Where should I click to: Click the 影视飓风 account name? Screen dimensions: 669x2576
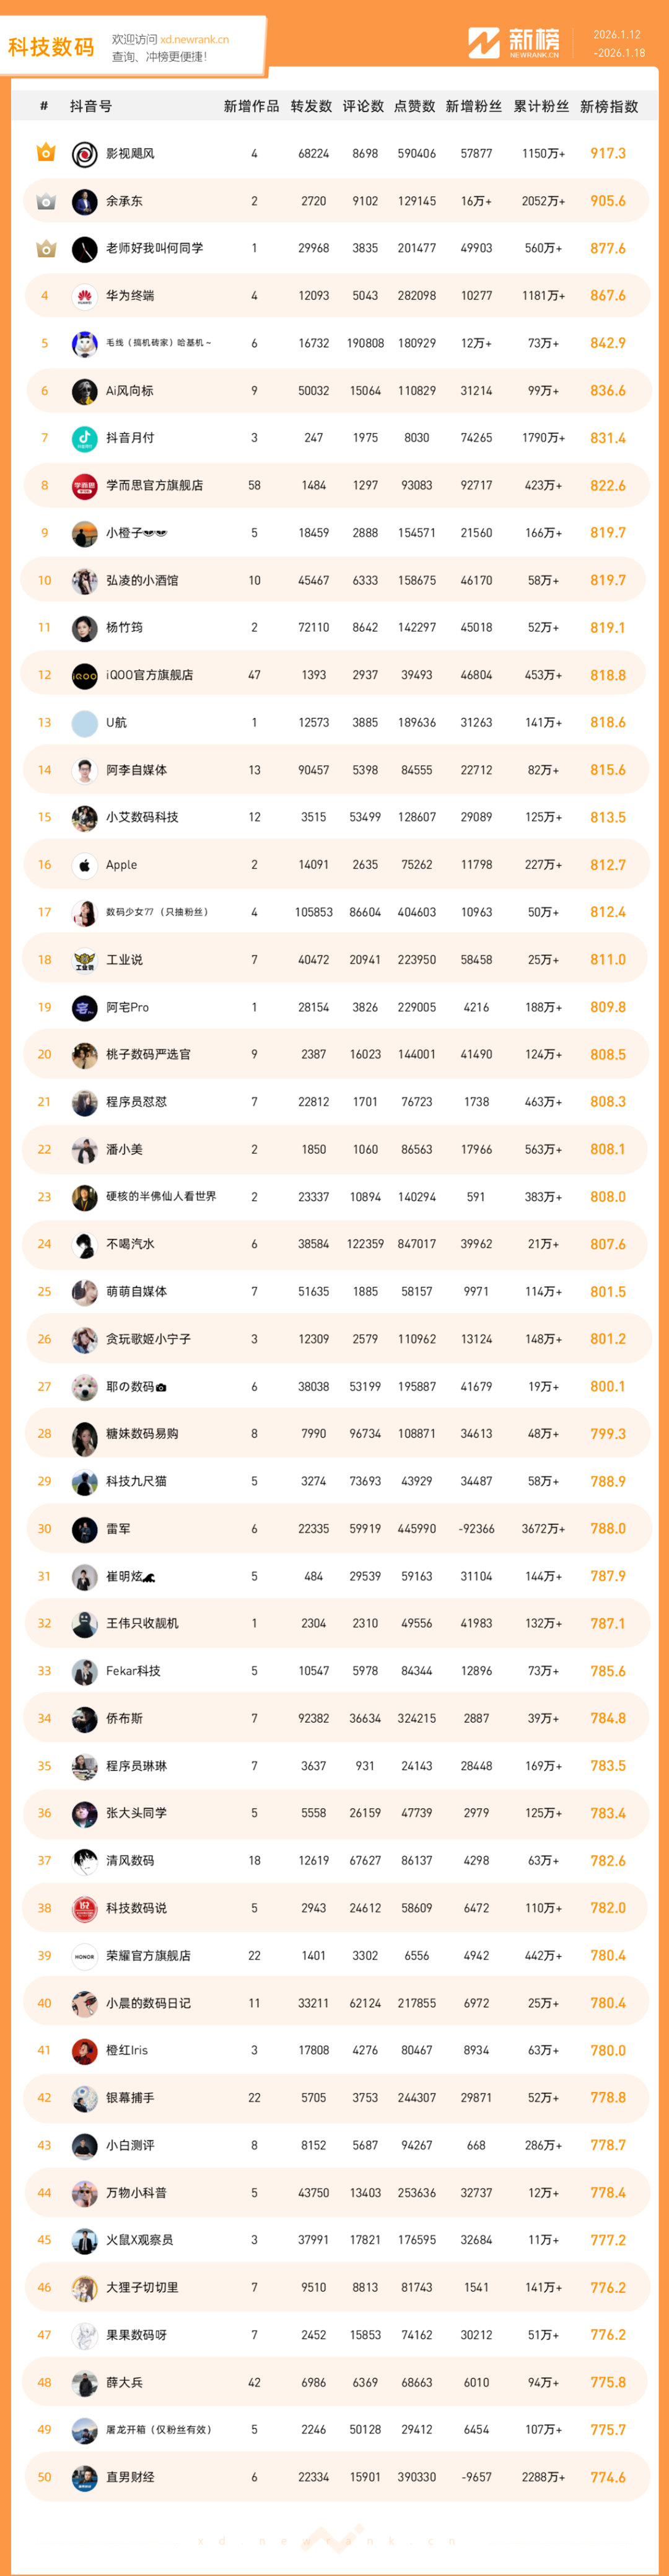pyautogui.click(x=130, y=154)
